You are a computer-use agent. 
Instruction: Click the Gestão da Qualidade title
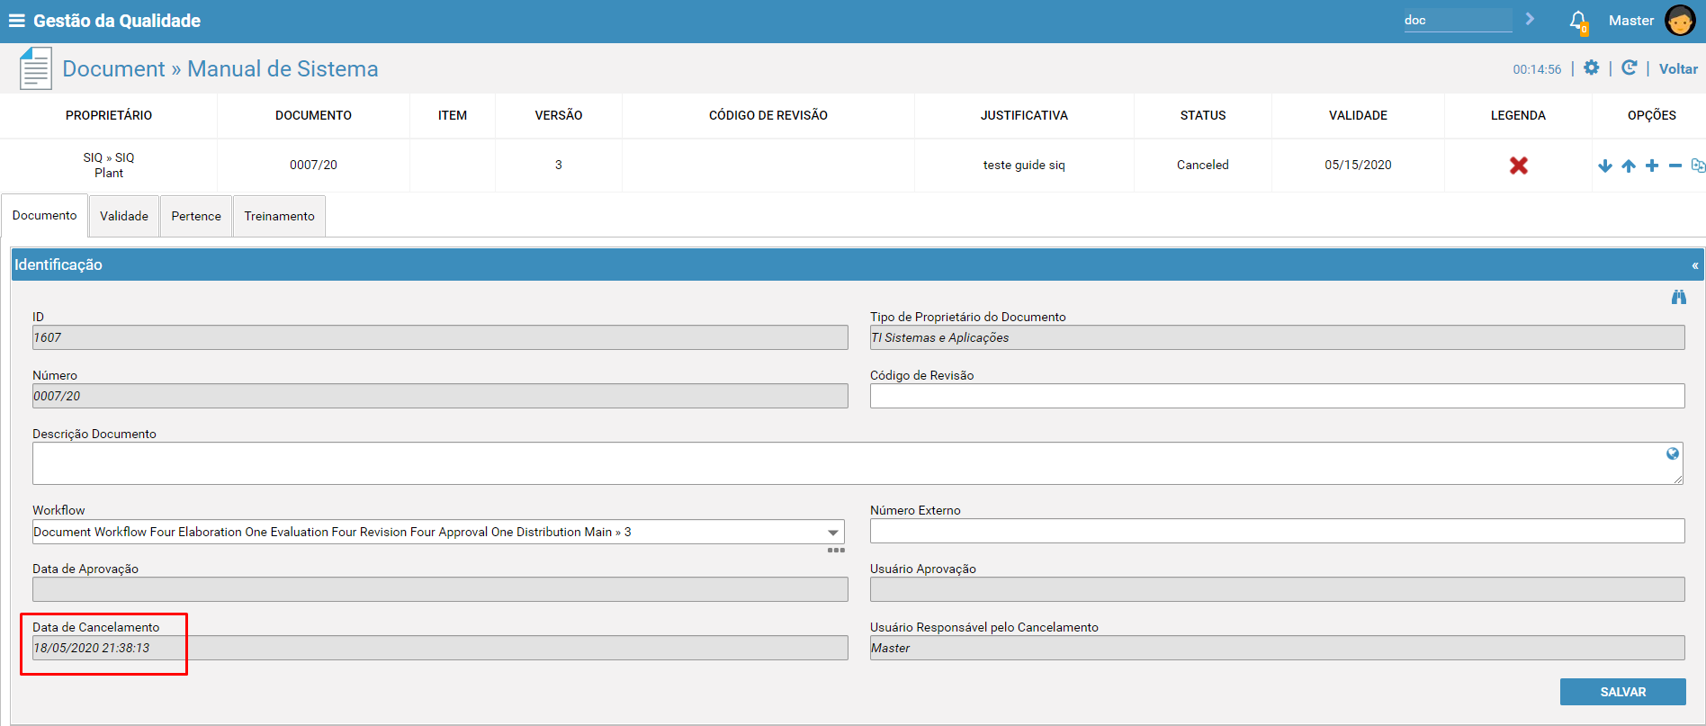pos(117,21)
